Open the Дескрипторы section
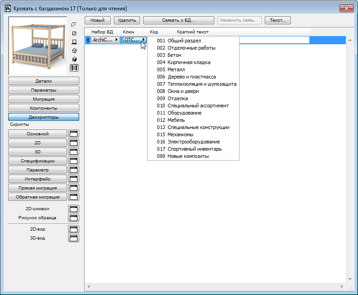Image resolution: width=358 pixels, height=295 pixels. (x=44, y=117)
